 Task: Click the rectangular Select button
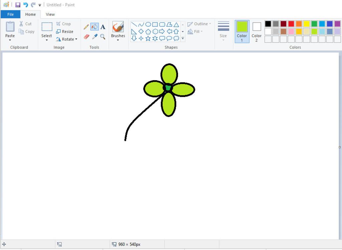[47, 29]
